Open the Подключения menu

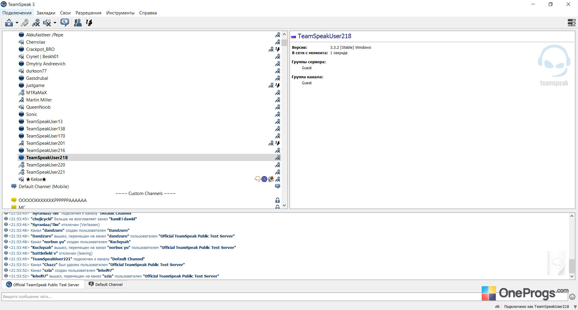[x=17, y=13]
